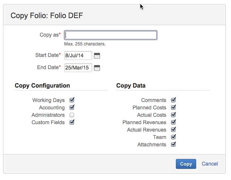Uncheck the Accounting checkbox
Image resolution: width=231 pixels, height=180 pixels.
click(x=72, y=108)
